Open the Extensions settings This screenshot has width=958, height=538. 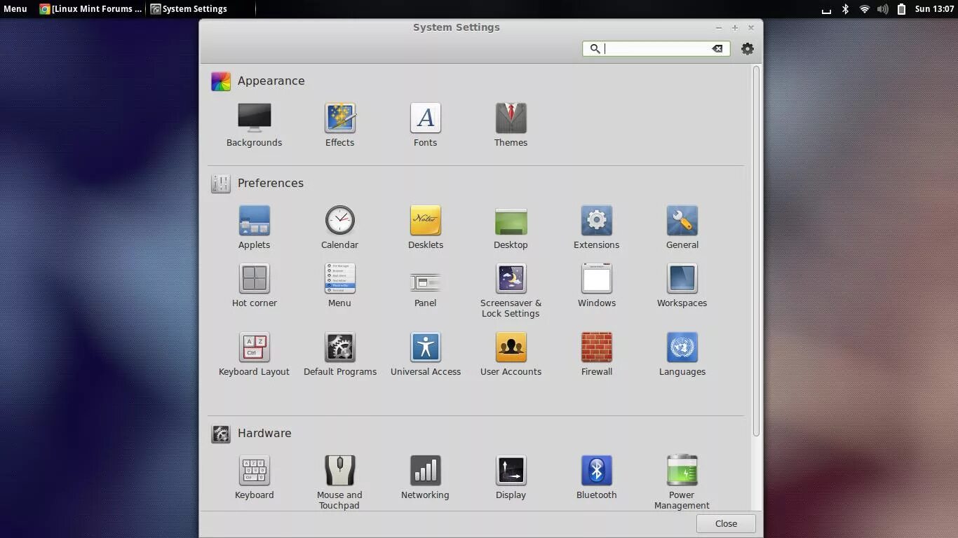596,227
